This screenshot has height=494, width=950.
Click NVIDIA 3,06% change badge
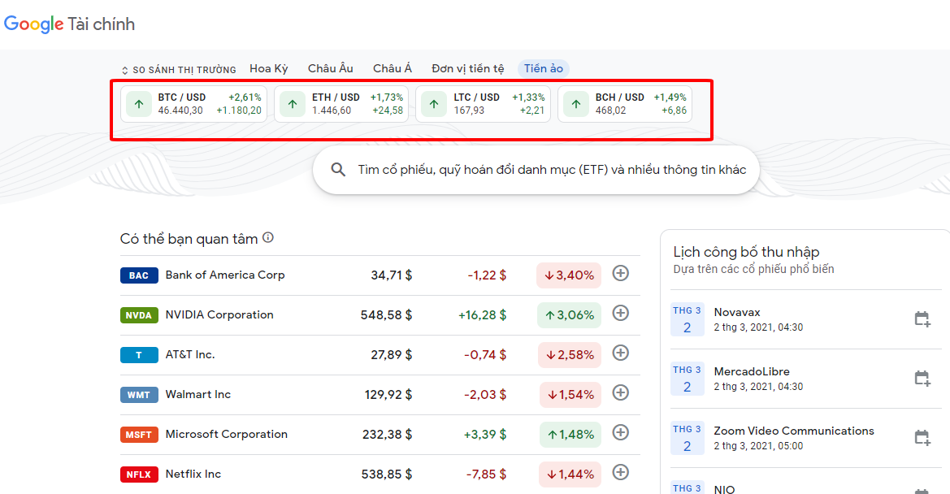569,315
